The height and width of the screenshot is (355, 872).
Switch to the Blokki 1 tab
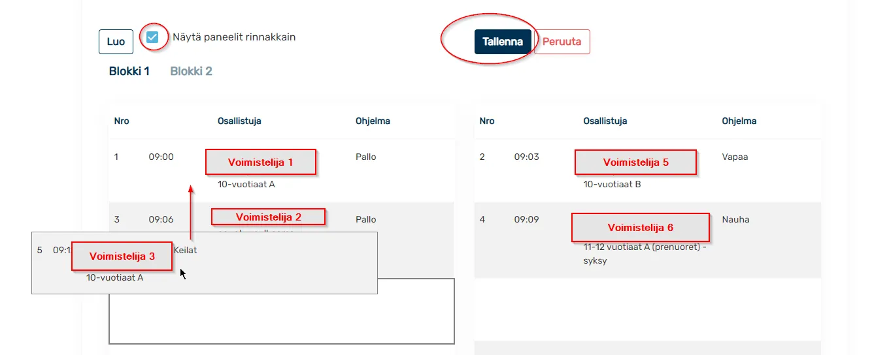(129, 71)
